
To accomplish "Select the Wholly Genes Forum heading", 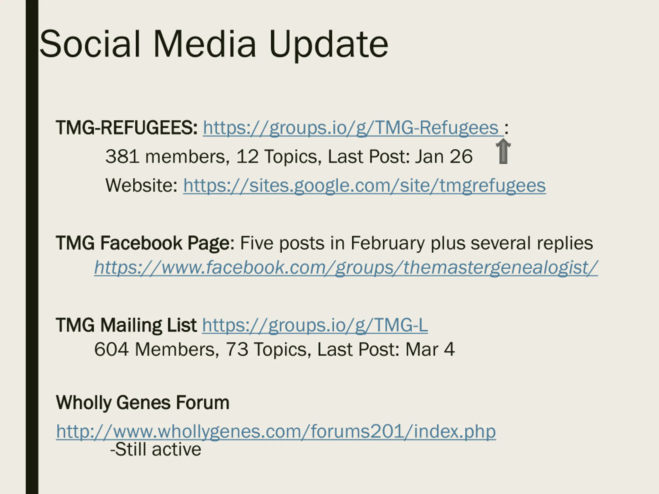I will 142,403.
